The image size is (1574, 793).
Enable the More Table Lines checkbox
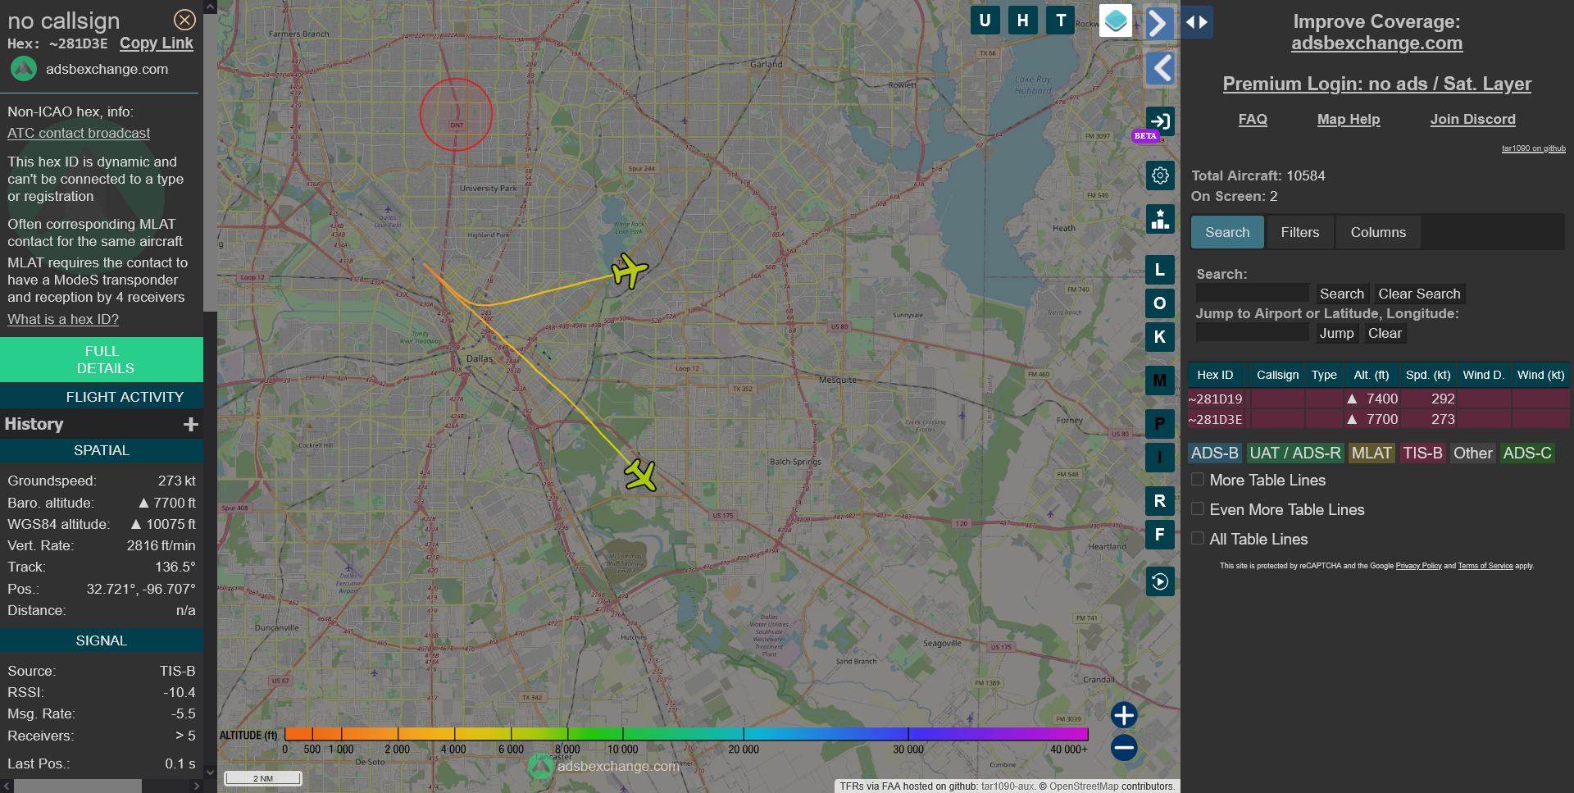click(1198, 480)
